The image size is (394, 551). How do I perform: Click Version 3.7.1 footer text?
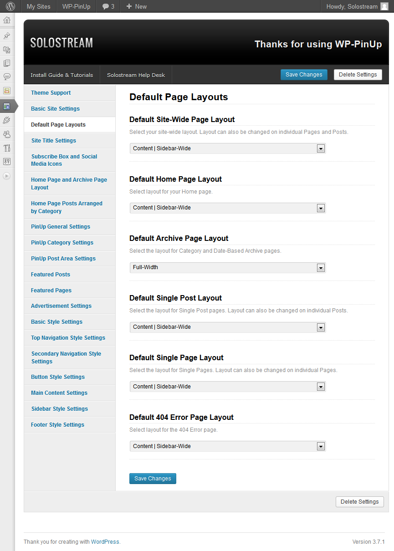368,542
